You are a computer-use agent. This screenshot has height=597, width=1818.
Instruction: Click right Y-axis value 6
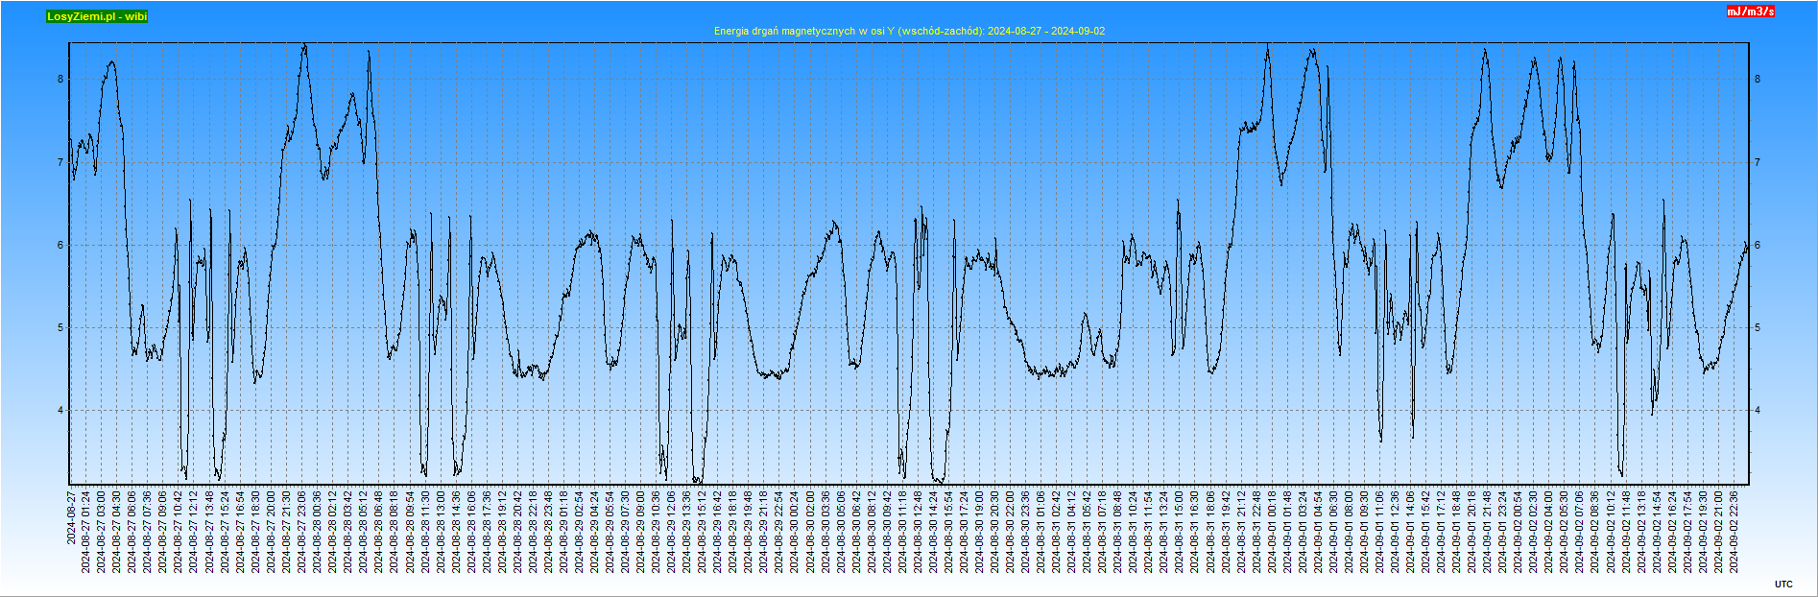click(x=1758, y=245)
